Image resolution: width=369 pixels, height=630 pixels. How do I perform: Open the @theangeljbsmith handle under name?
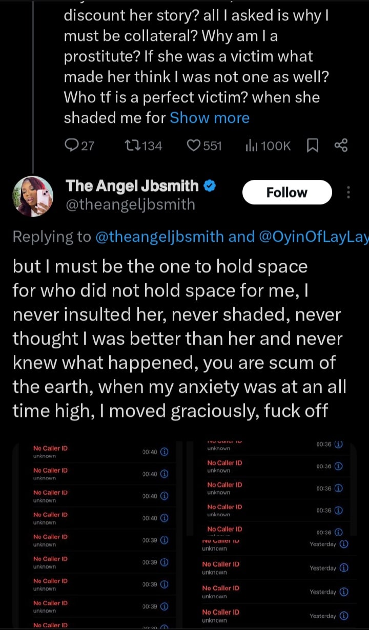(x=130, y=204)
